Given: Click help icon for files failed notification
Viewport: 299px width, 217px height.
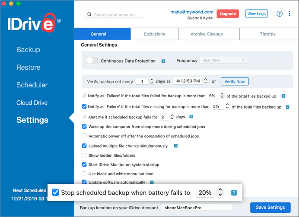Looking at the screenshot, I should [283, 96].
